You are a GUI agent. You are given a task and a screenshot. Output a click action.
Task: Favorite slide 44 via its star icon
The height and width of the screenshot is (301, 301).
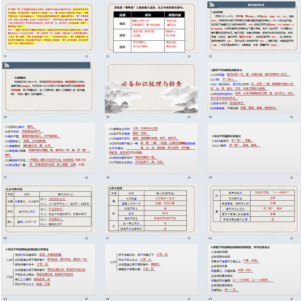189,299
